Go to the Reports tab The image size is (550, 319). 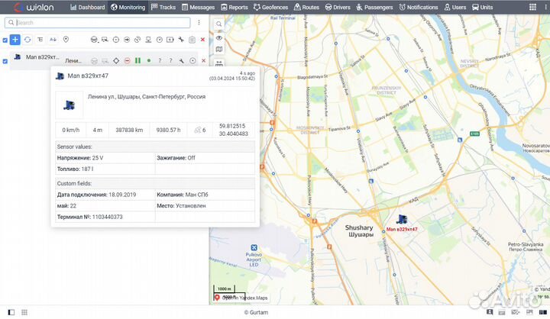[x=235, y=7]
